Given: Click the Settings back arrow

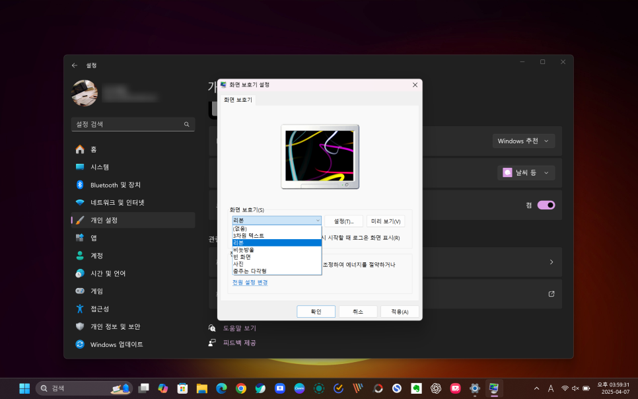Looking at the screenshot, I should [x=75, y=65].
